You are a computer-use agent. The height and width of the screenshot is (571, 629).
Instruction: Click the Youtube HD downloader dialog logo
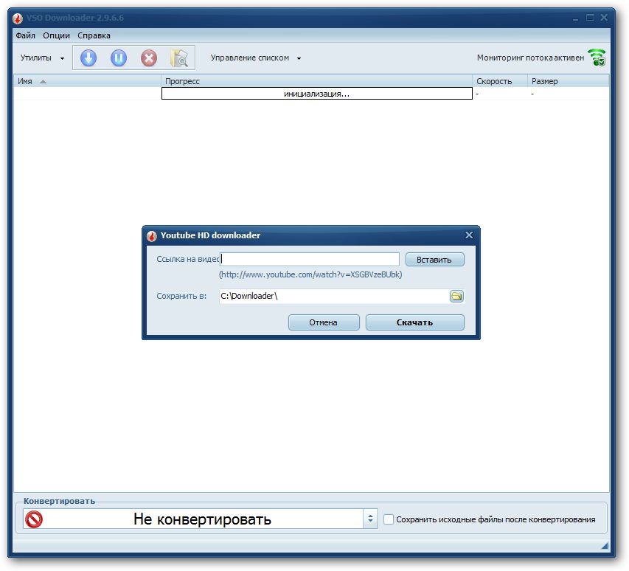[151, 236]
